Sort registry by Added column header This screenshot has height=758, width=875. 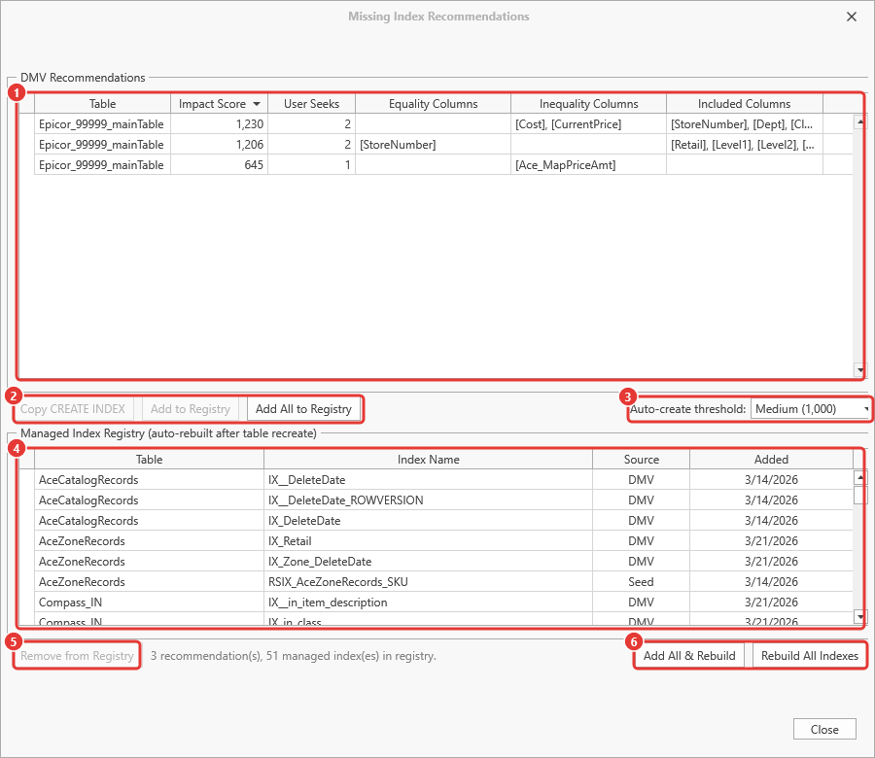[x=771, y=460]
